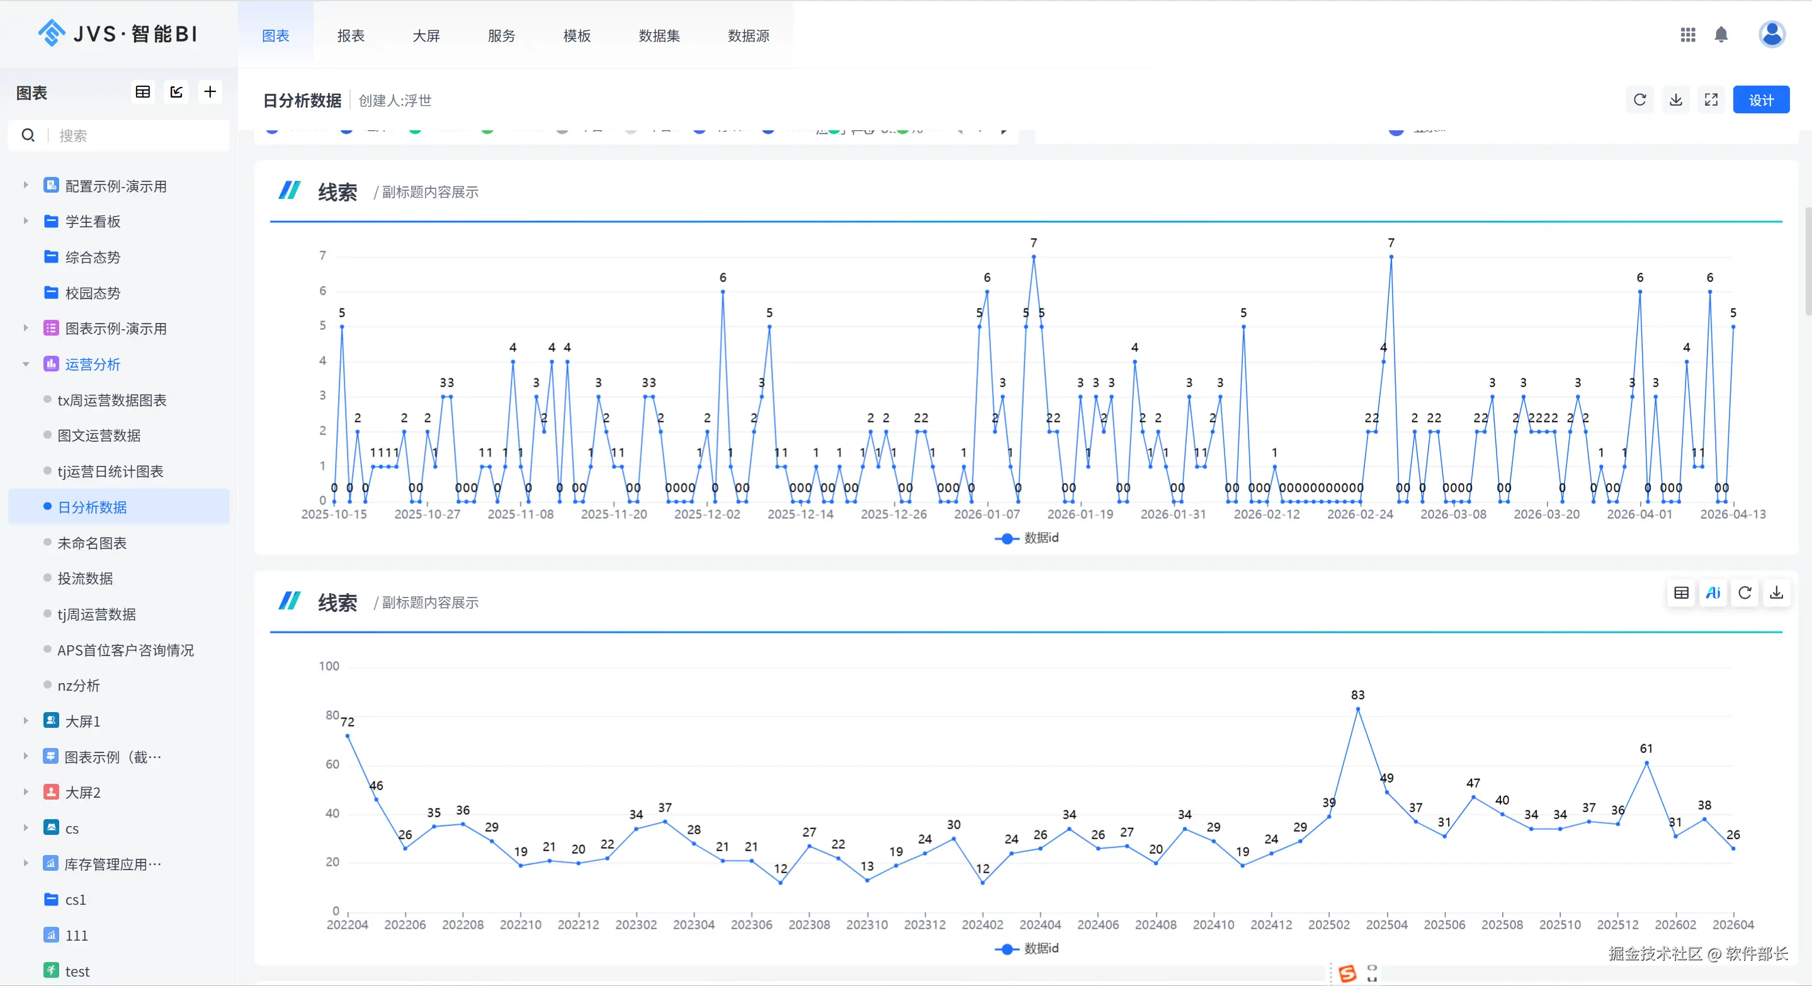Viewport: 1812px width, 986px height.
Task: Open the 数据集 tab
Action: (x=659, y=36)
